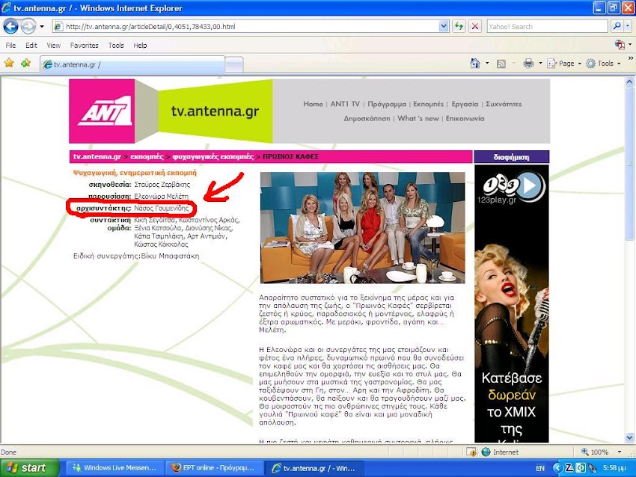Viewport: 636px width, 477px height.
Task: Click ψυχαγωγικές εκπομπές breadcrumb link
Action: (x=213, y=157)
